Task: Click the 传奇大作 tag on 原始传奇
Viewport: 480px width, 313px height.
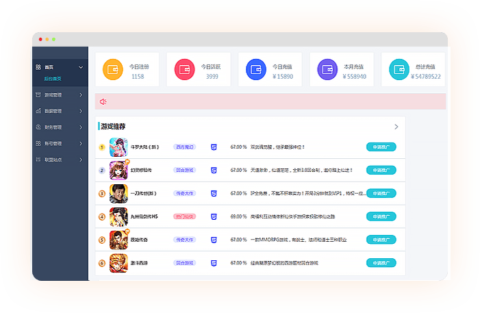Action: pyautogui.click(x=185, y=240)
